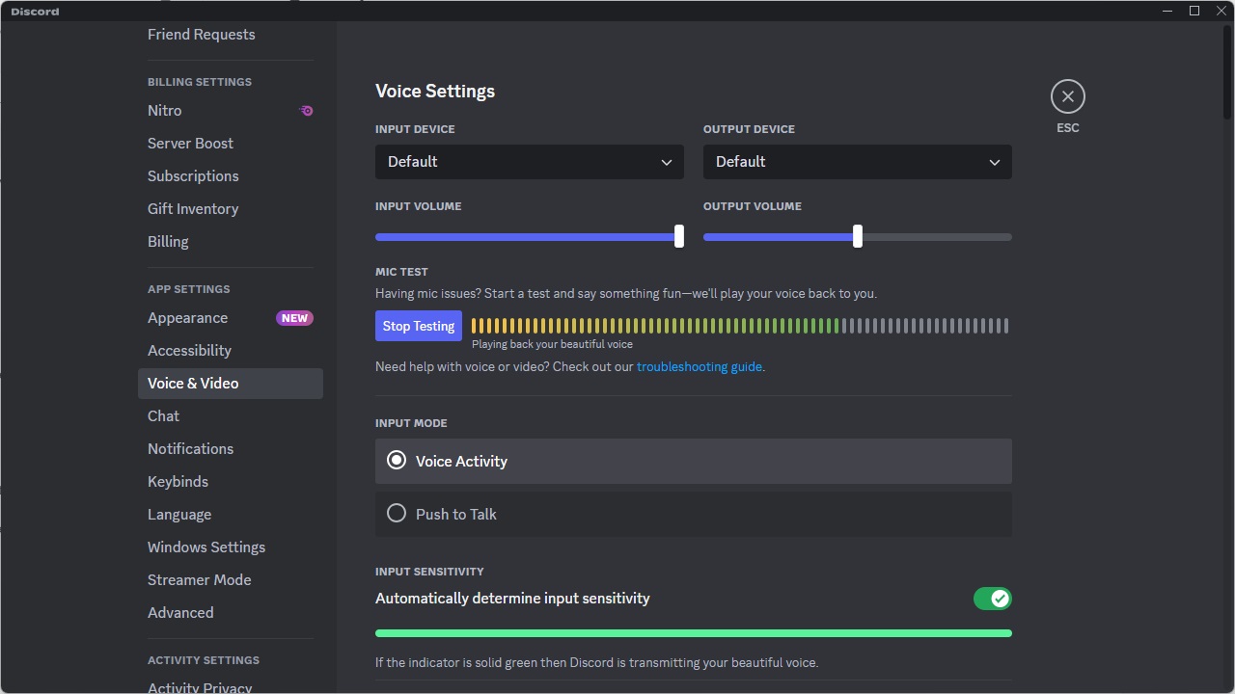1235x694 pixels.
Task: Disable automatic input sensitivity toggle
Action: pos(992,599)
